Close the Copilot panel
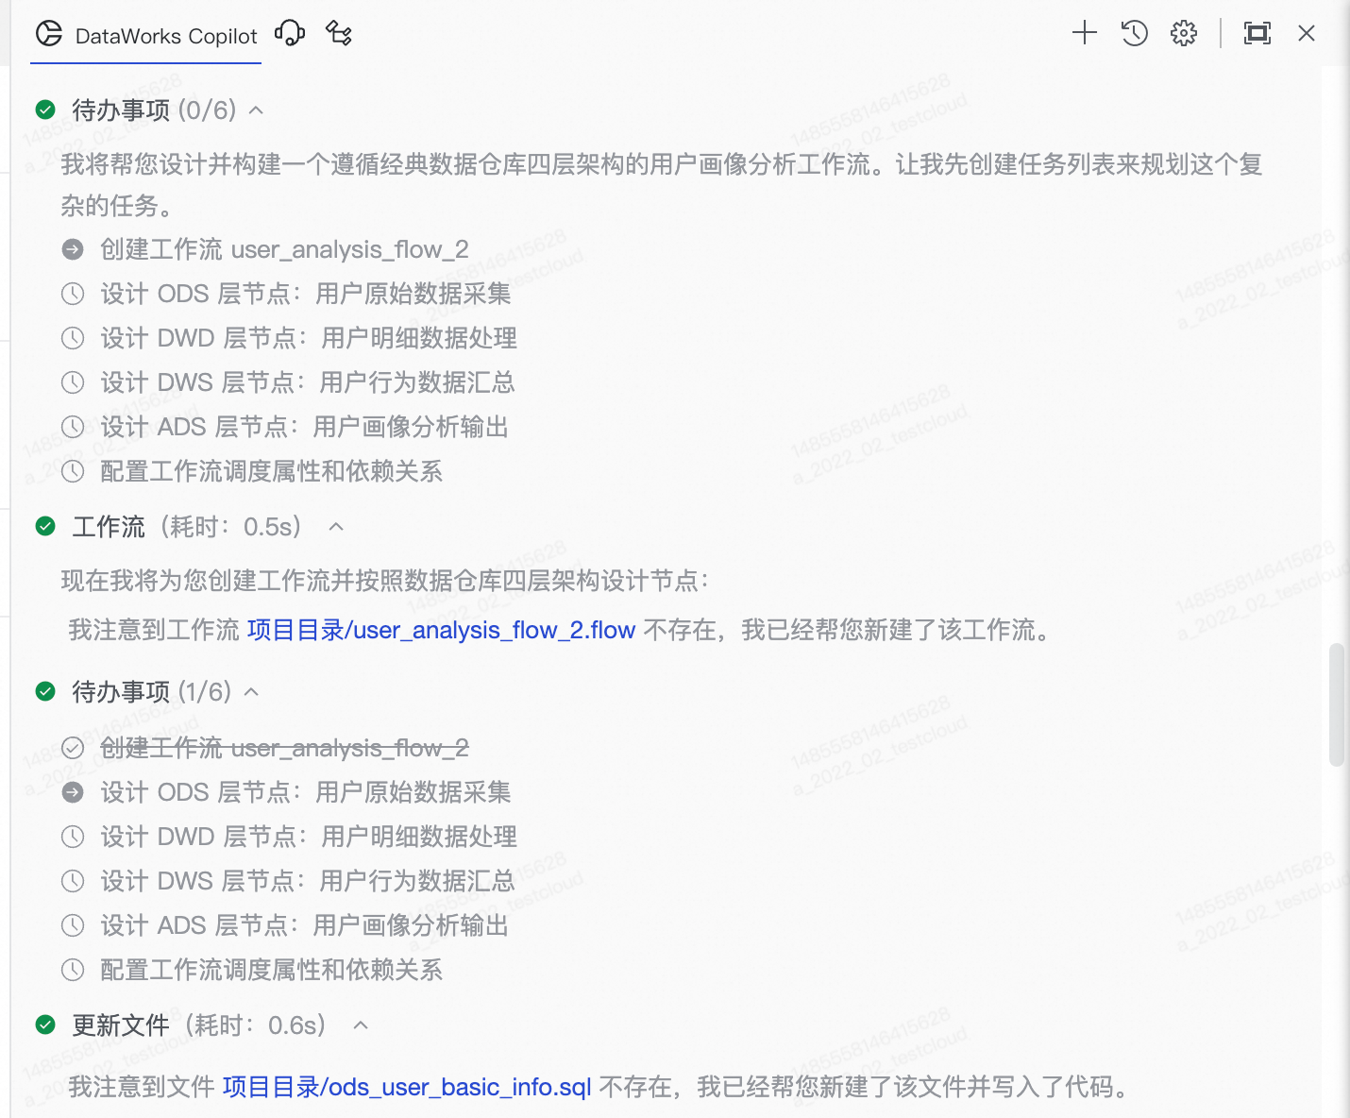 (1307, 33)
